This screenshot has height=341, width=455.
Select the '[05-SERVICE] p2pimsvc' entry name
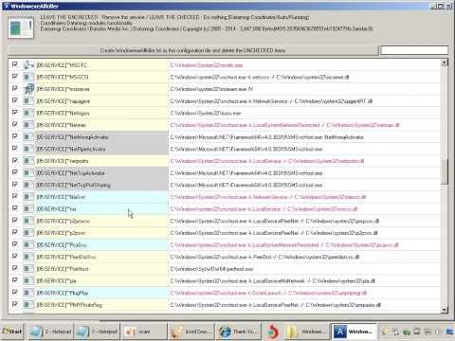pos(64,221)
